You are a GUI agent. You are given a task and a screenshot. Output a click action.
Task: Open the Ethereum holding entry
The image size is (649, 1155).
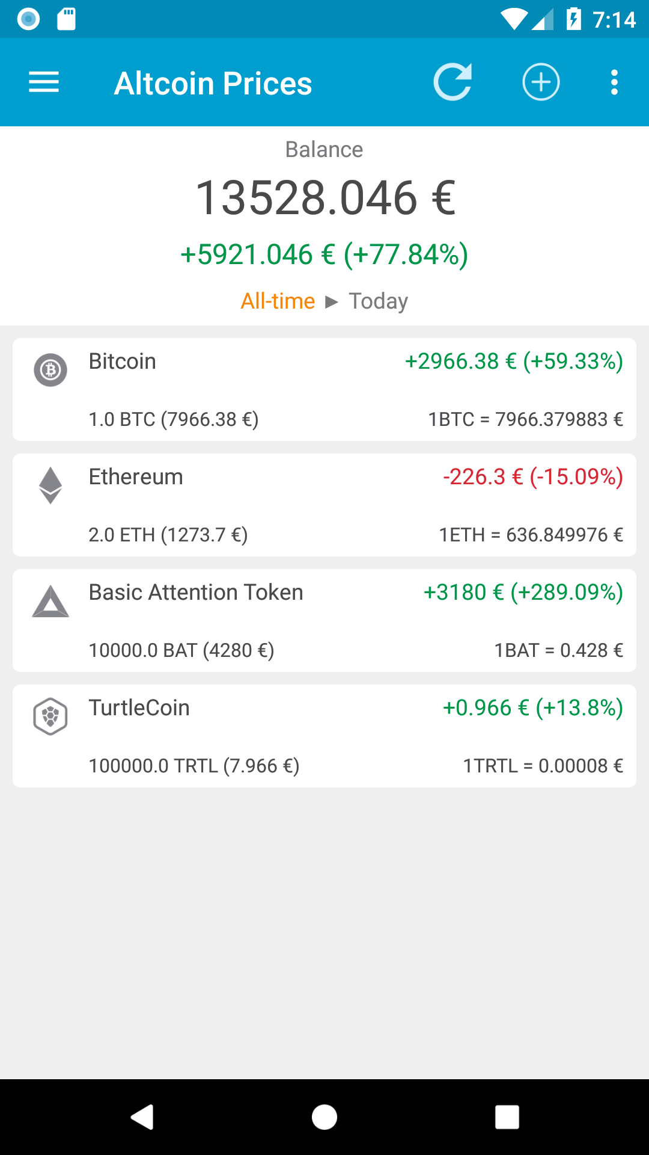(x=324, y=507)
